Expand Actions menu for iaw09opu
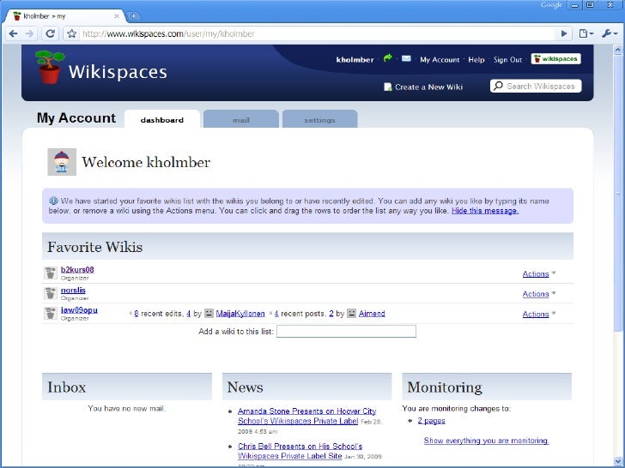The width and height of the screenshot is (625, 468). point(539,314)
